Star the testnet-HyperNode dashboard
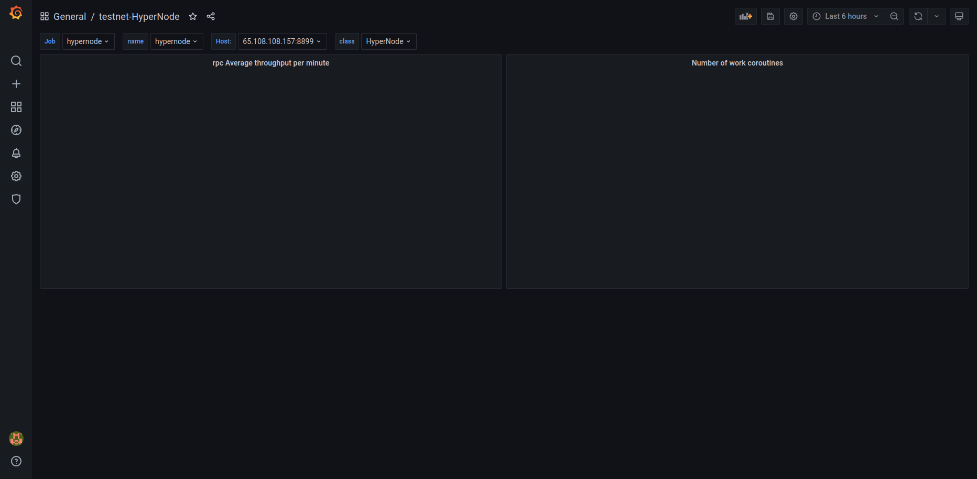The width and height of the screenshot is (977, 479). coord(193,16)
